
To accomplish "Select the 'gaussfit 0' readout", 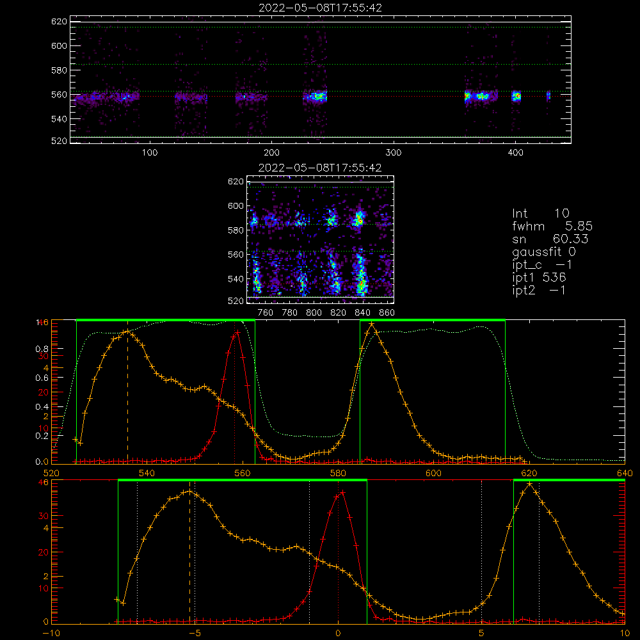I will pyautogui.click(x=544, y=252).
